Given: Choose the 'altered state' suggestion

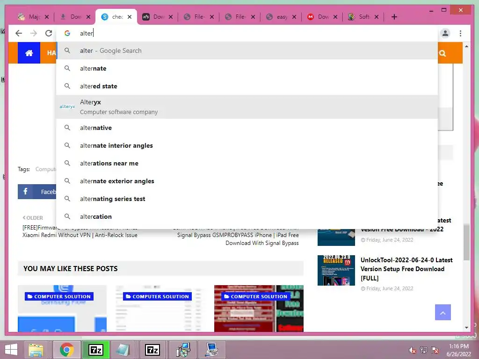Looking at the screenshot, I should (247, 86).
